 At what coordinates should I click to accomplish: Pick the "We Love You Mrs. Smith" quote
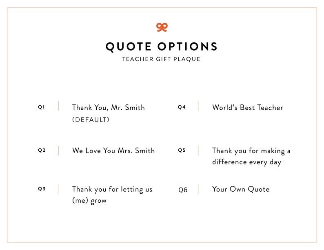pyautogui.click(x=113, y=150)
